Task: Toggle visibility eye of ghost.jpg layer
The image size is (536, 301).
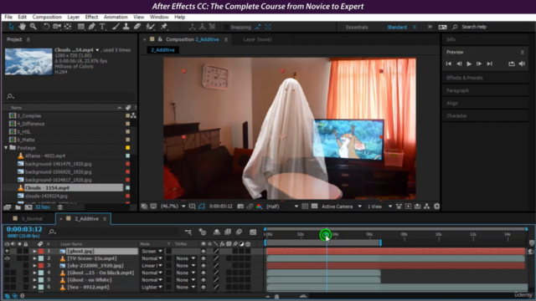Action: (x=7, y=251)
